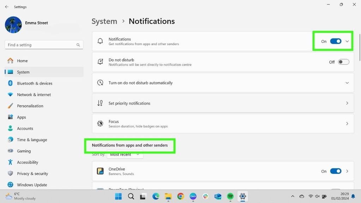The width and height of the screenshot is (361, 203).
Task: Launch Slack from the taskbar
Action: tap(206, 196)
